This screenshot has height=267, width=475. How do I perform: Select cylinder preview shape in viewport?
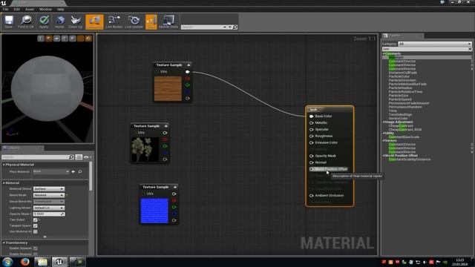point(41,39)
